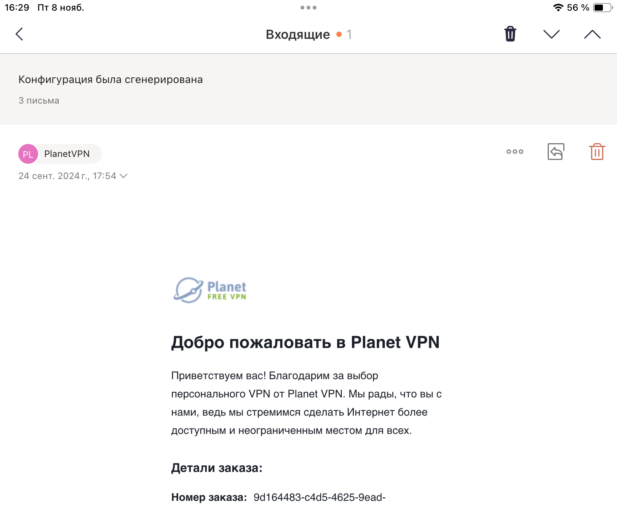Tap the 'Номер заказа:' label
Screen dimensions: 617x505
[x=209, y=497]
